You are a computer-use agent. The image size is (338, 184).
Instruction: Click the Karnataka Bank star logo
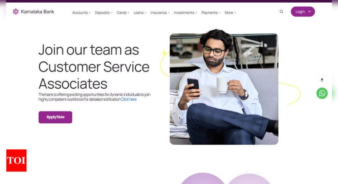16,12
